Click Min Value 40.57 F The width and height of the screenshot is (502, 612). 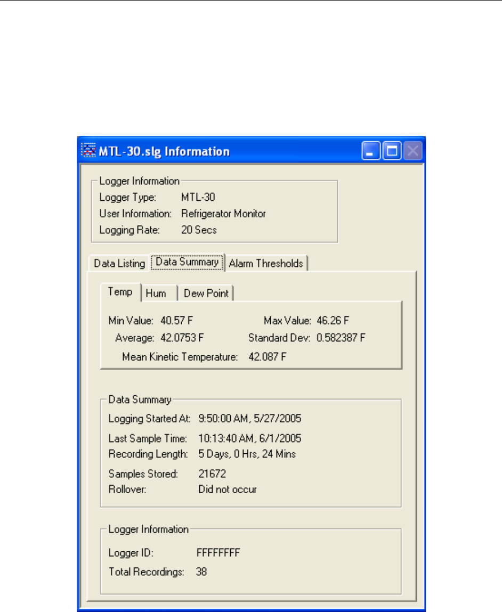click(176, 321)
